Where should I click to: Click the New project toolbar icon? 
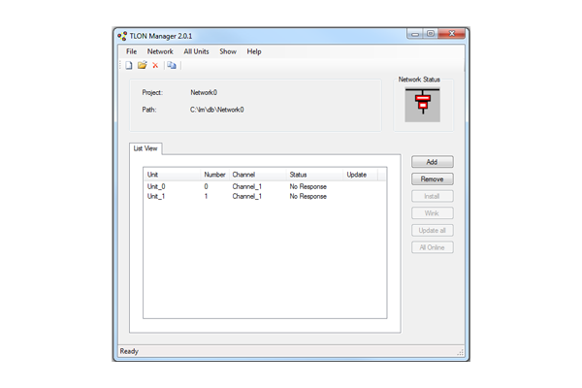[x=129, y=66]
